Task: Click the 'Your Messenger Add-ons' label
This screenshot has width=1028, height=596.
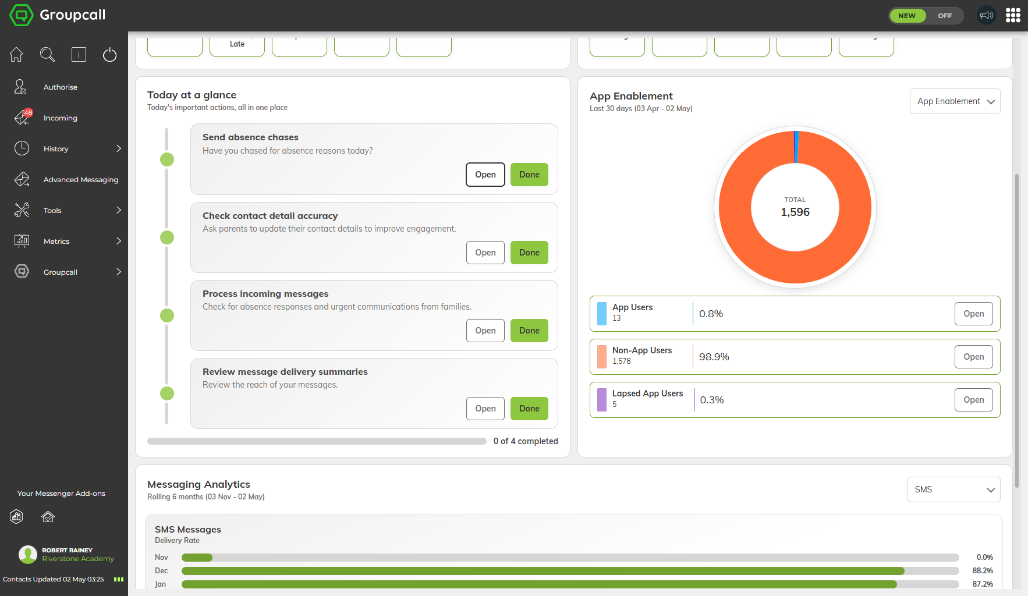Action: (x=61, y=494)
